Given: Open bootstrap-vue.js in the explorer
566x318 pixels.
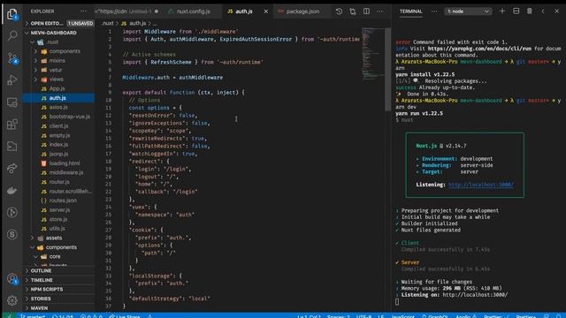Looking at the screenshot, I should tap(70, 117).
